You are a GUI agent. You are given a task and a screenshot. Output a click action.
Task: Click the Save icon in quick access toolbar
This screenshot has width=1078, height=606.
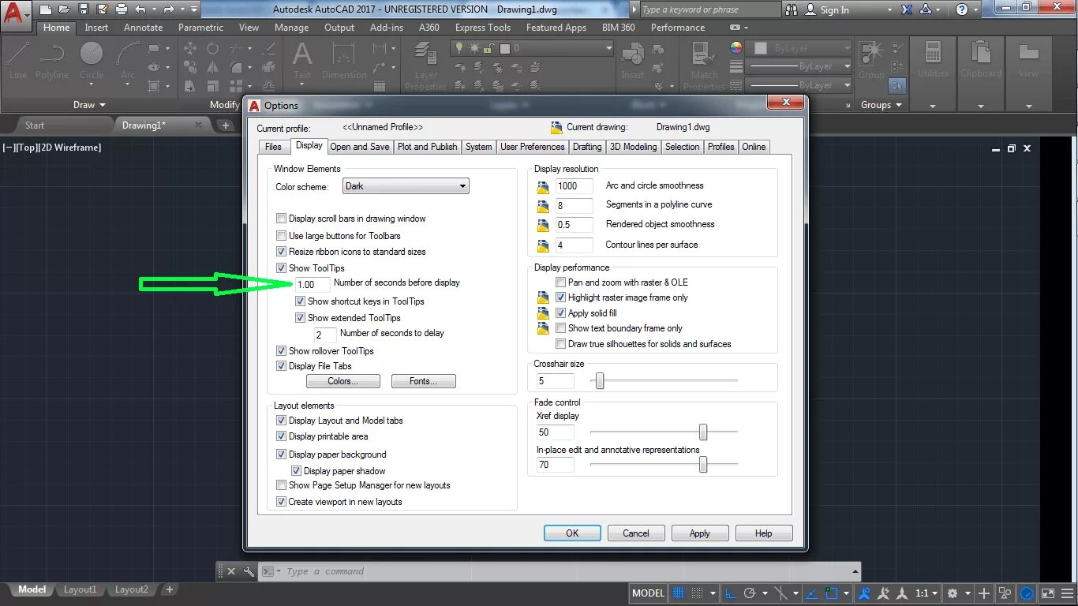tap(84, 9)
